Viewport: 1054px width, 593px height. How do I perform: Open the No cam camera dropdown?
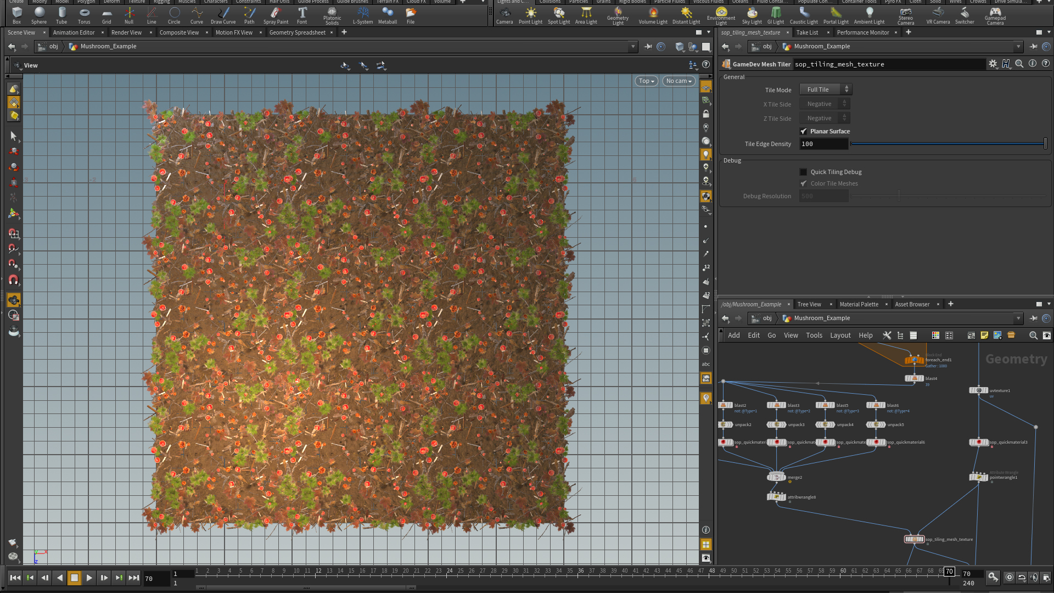tap(679, 81)
